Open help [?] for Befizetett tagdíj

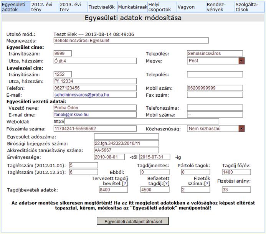(166, 183)
